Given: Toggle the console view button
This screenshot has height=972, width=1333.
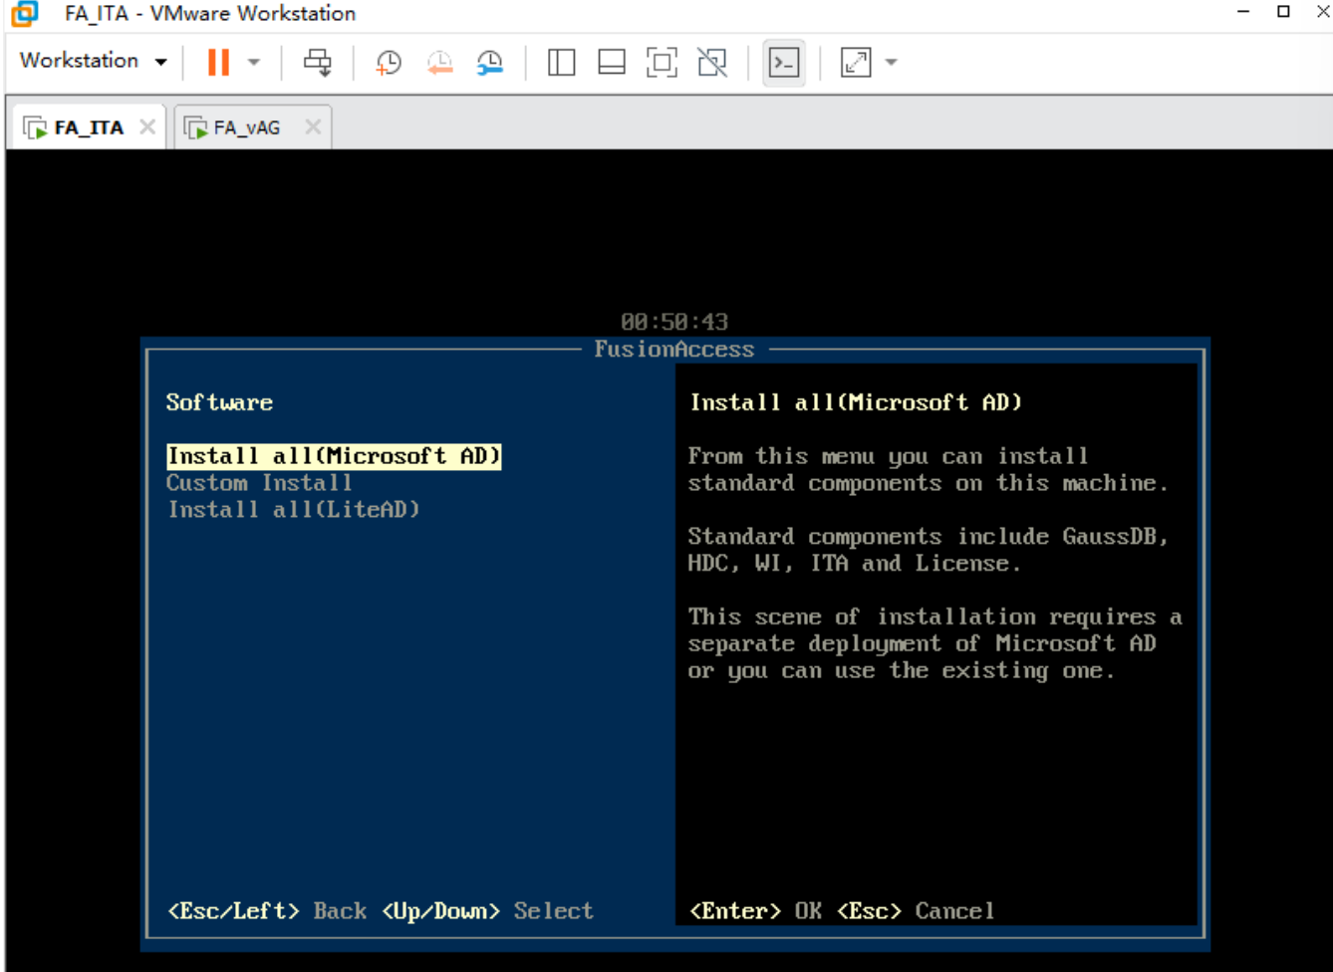Looking at the screenshot, I should [784, 63].
